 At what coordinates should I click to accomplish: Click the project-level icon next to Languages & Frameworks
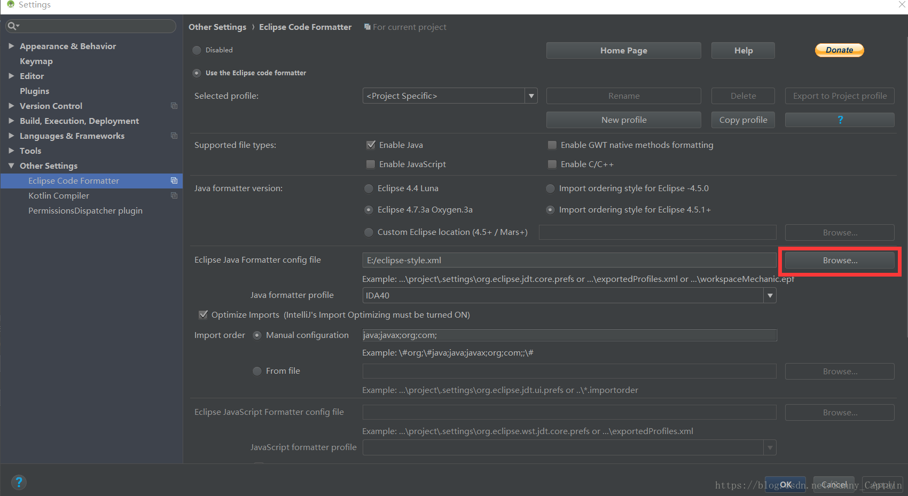point(174,136)
